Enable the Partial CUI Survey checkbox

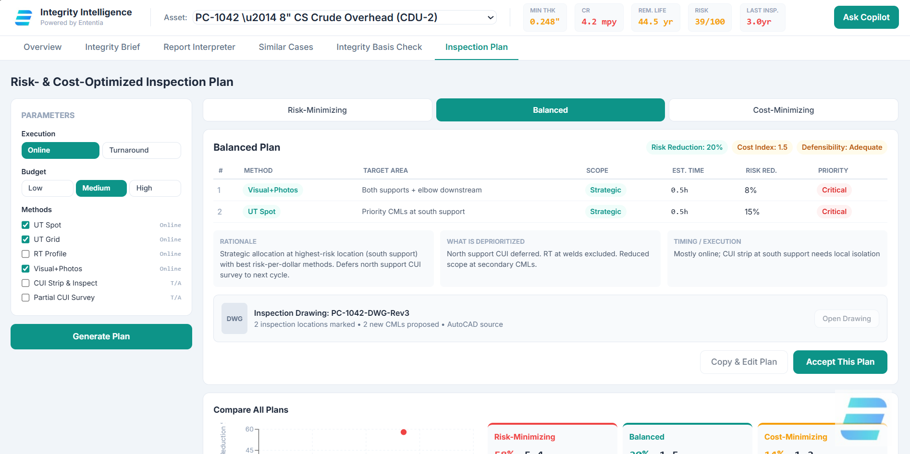pyautogui.click(x=25, y=298)
